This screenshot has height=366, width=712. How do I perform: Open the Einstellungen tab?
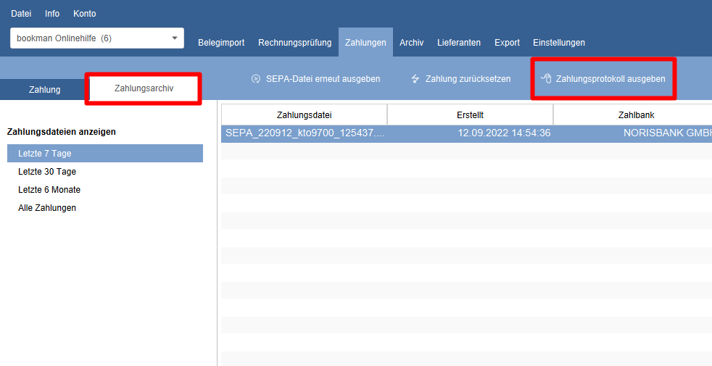[x=558, y=42]
